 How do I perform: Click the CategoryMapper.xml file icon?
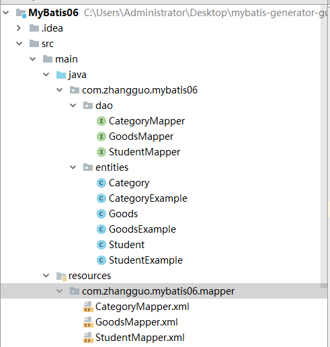tap(88, 307)
